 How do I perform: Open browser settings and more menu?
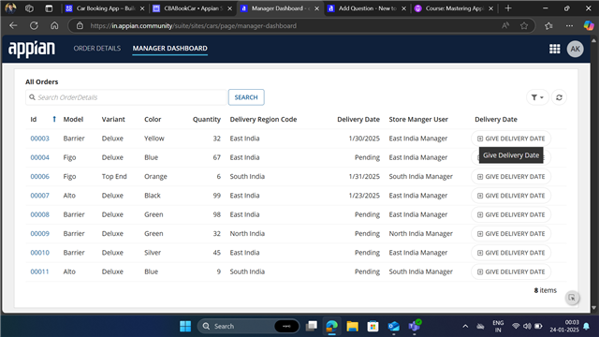pos(569,25)
